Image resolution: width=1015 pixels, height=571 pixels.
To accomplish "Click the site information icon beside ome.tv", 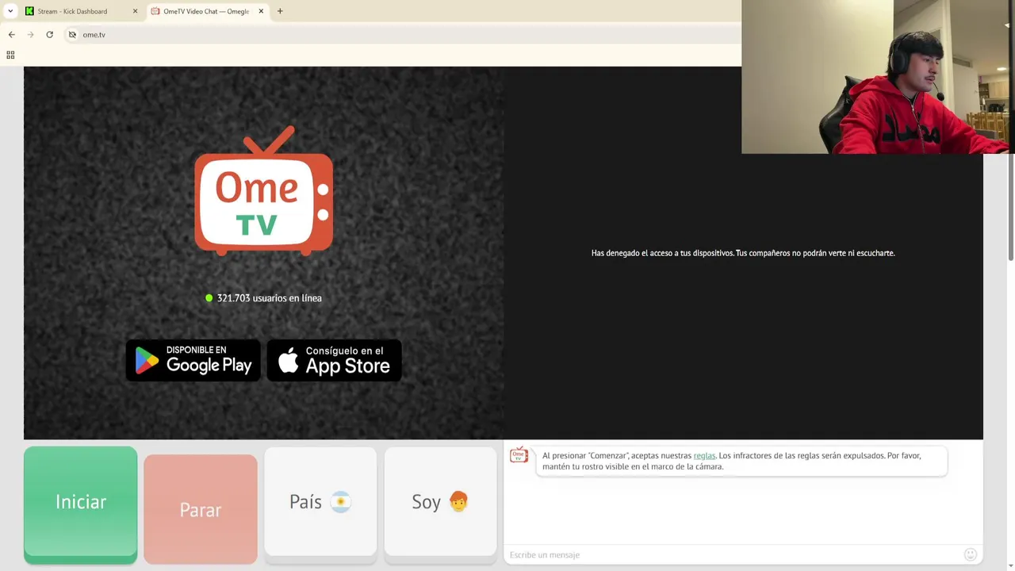I will [x=72, y=34].
